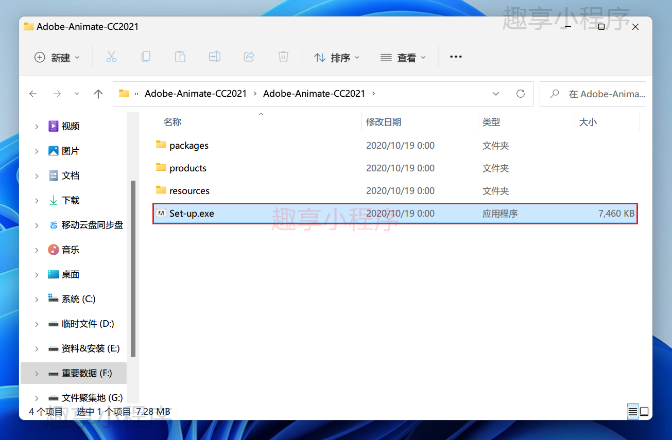Click the navigation pane scrollbar
Viewport: 672px width, 440px height.
(133, 269)
